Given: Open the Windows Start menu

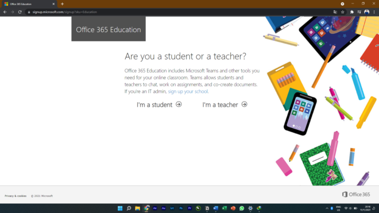Looking at the screenshot, I should [x=120, y=208].
